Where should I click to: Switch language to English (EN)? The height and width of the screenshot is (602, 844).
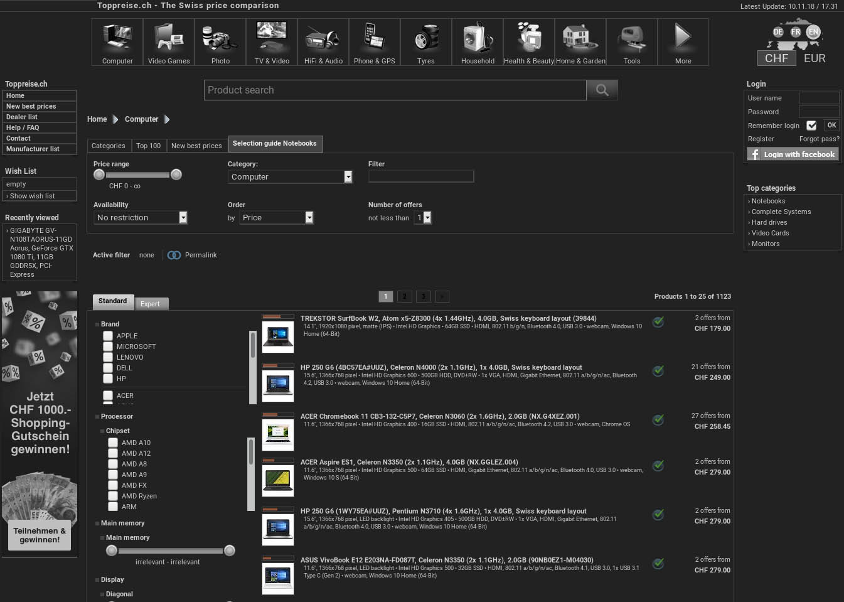813,31
